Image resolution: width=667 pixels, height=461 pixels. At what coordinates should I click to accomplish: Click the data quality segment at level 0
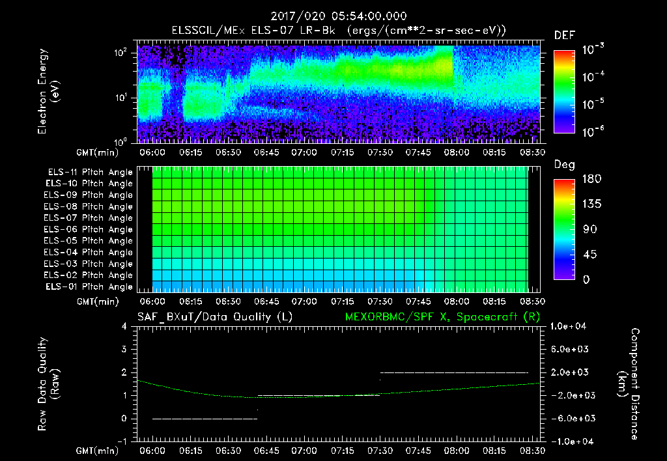pos(205,419)
